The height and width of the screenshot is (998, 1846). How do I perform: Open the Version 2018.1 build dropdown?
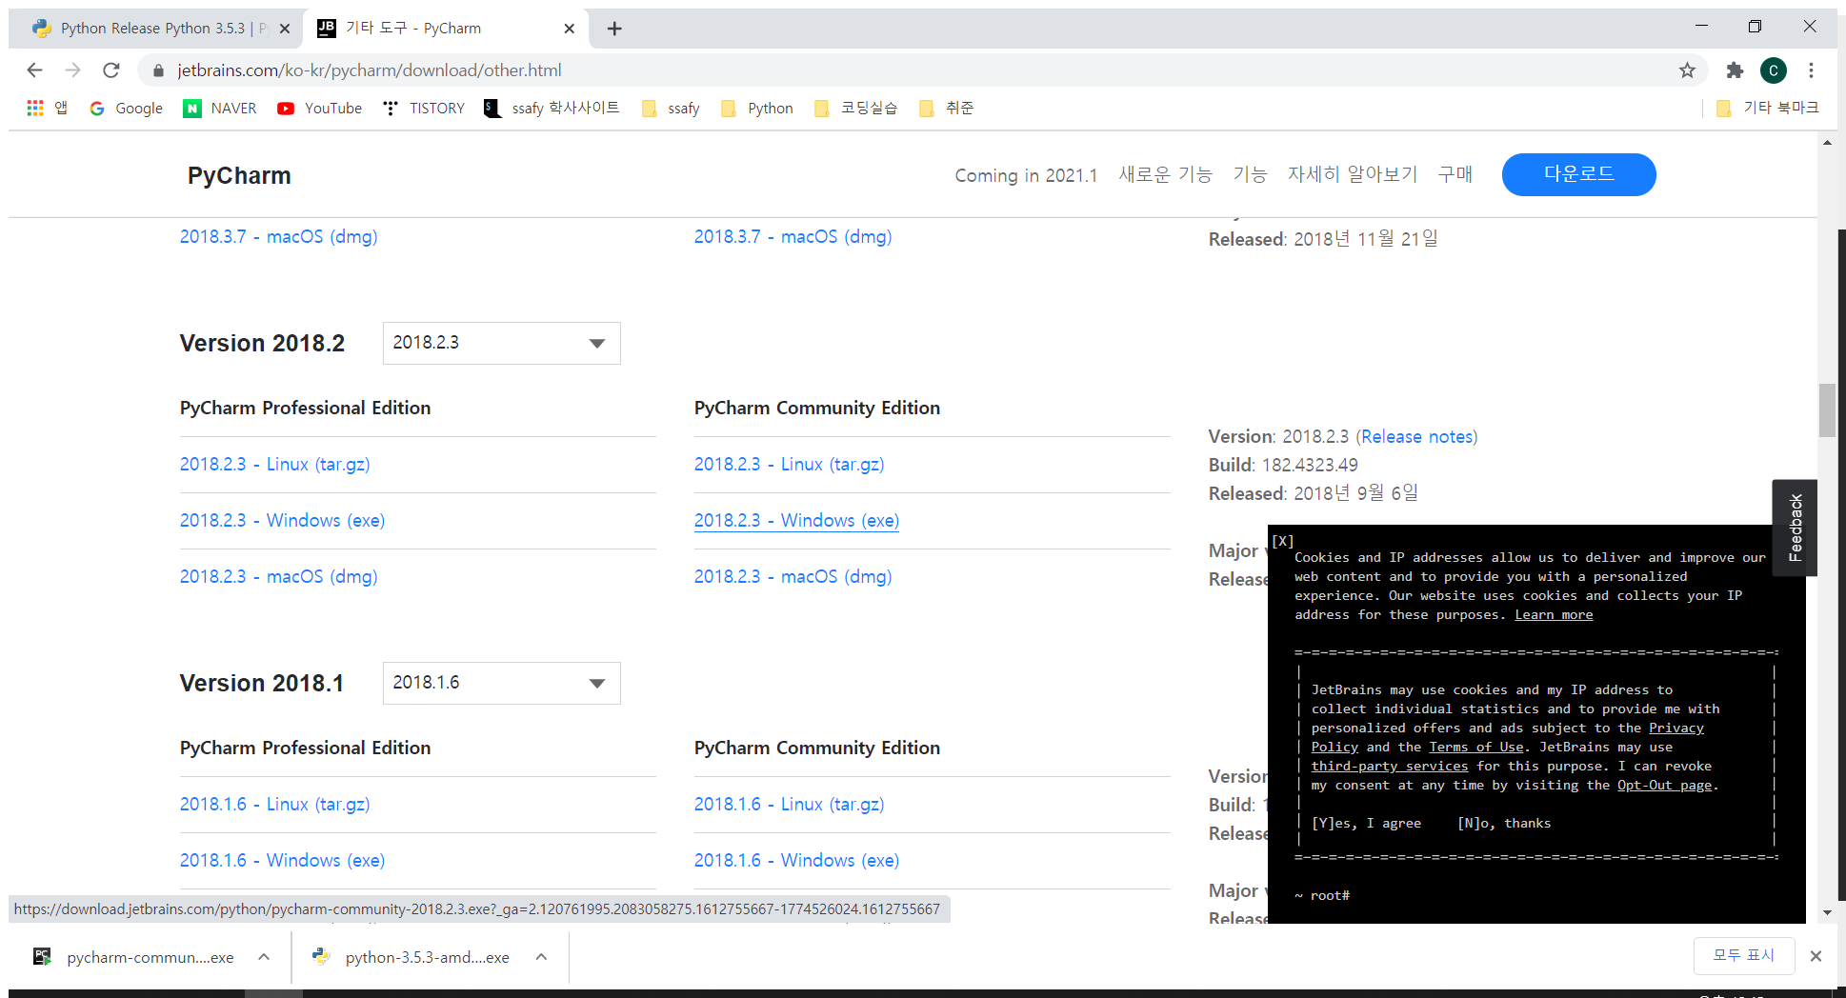click(x=502, y=683)
